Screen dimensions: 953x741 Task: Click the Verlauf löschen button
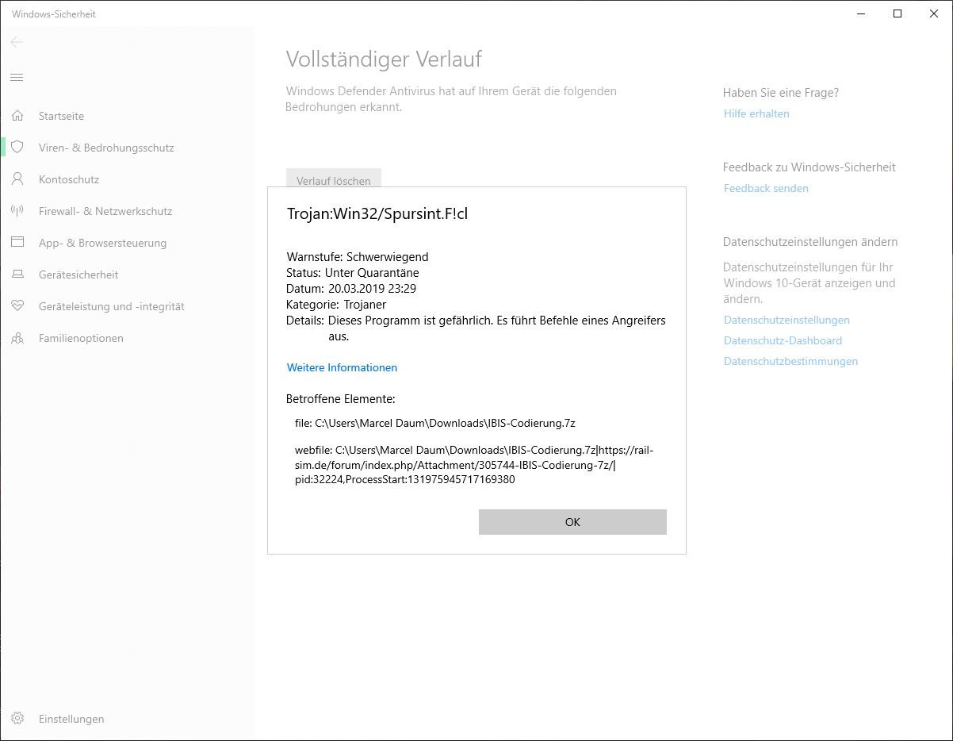334,178
